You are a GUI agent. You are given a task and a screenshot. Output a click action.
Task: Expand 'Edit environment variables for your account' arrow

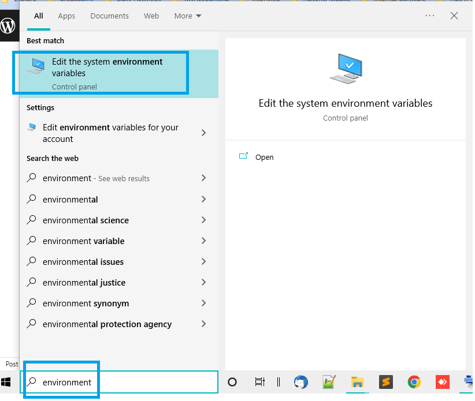[203, 133]
